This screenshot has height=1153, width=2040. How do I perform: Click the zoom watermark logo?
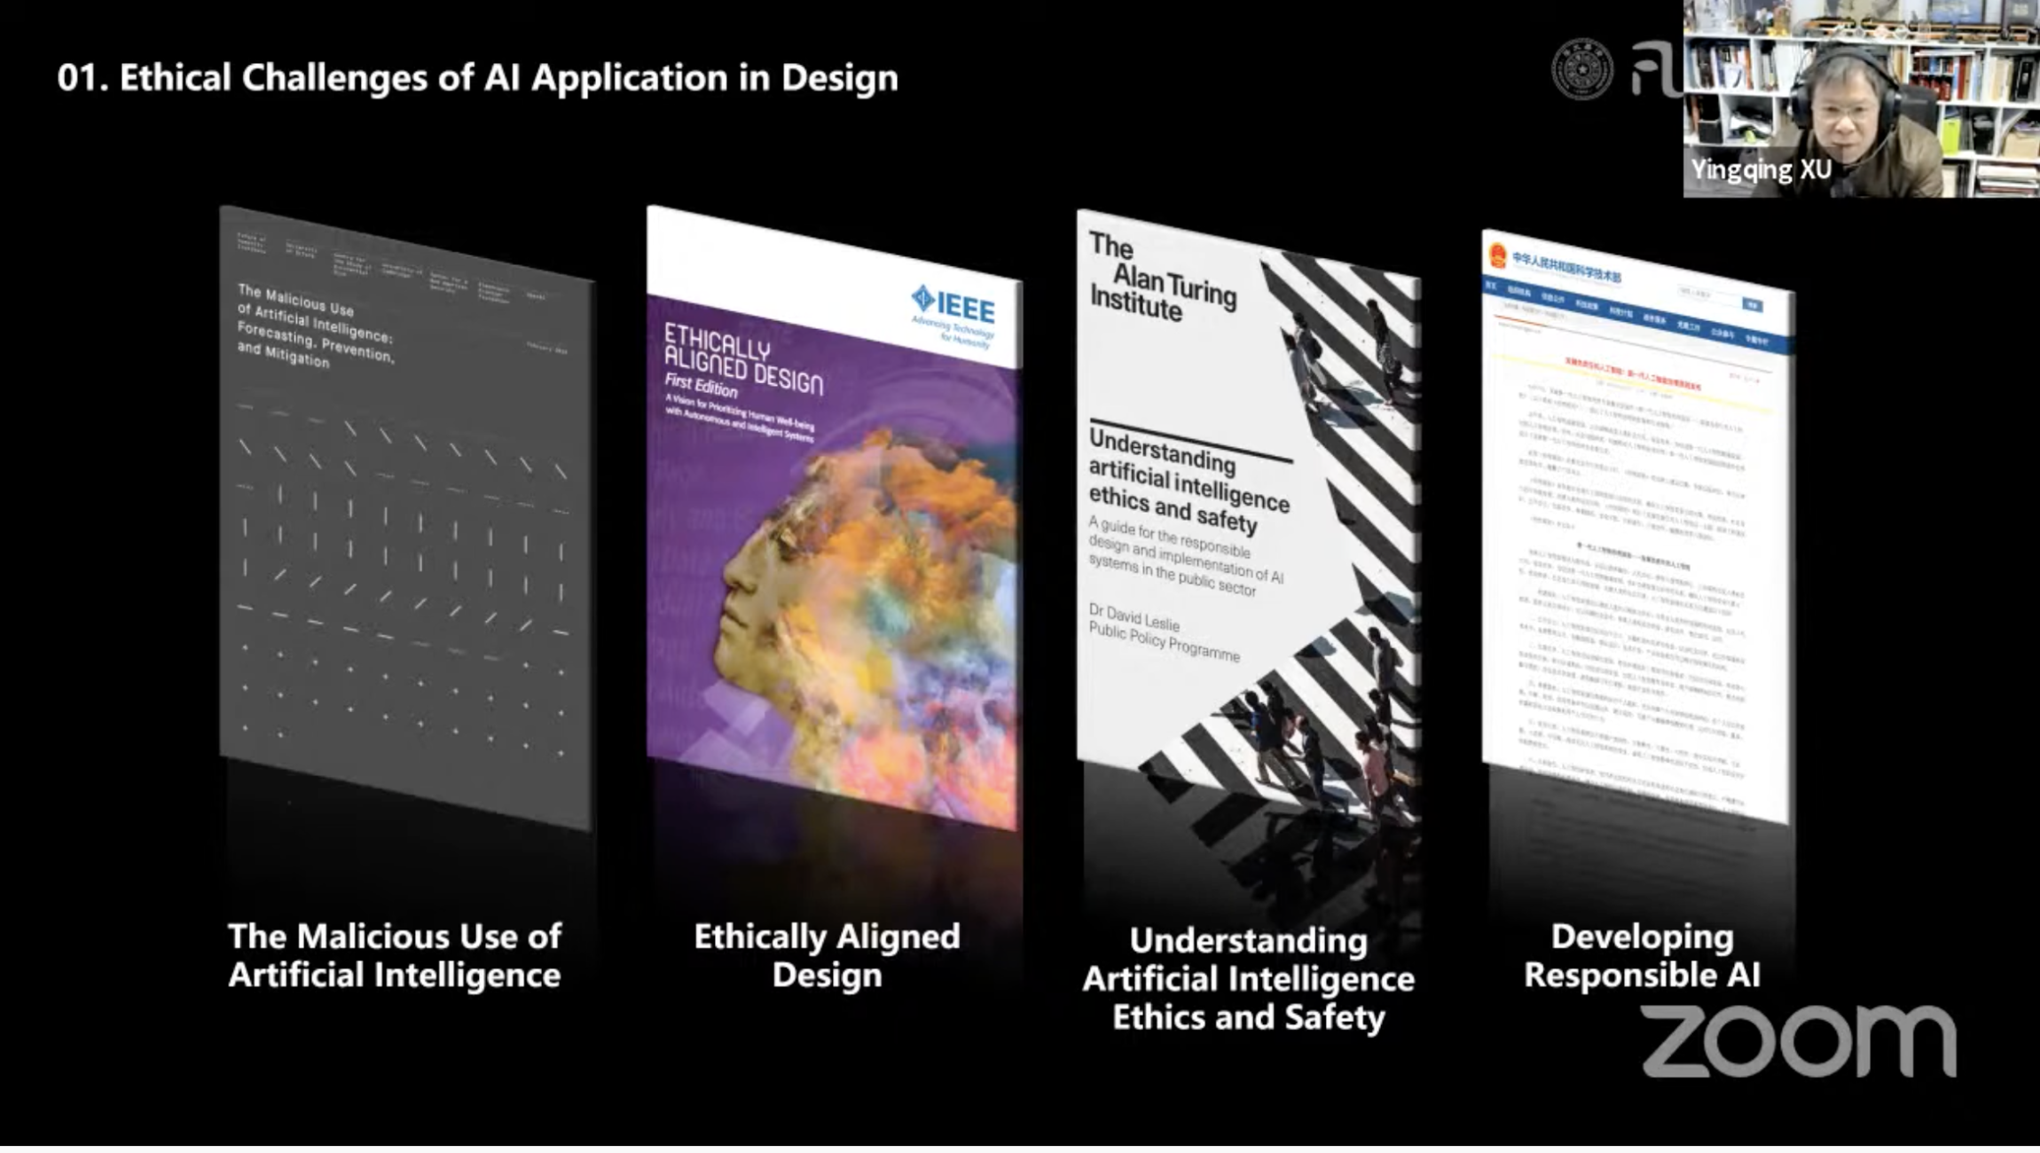point(1799,1042)
